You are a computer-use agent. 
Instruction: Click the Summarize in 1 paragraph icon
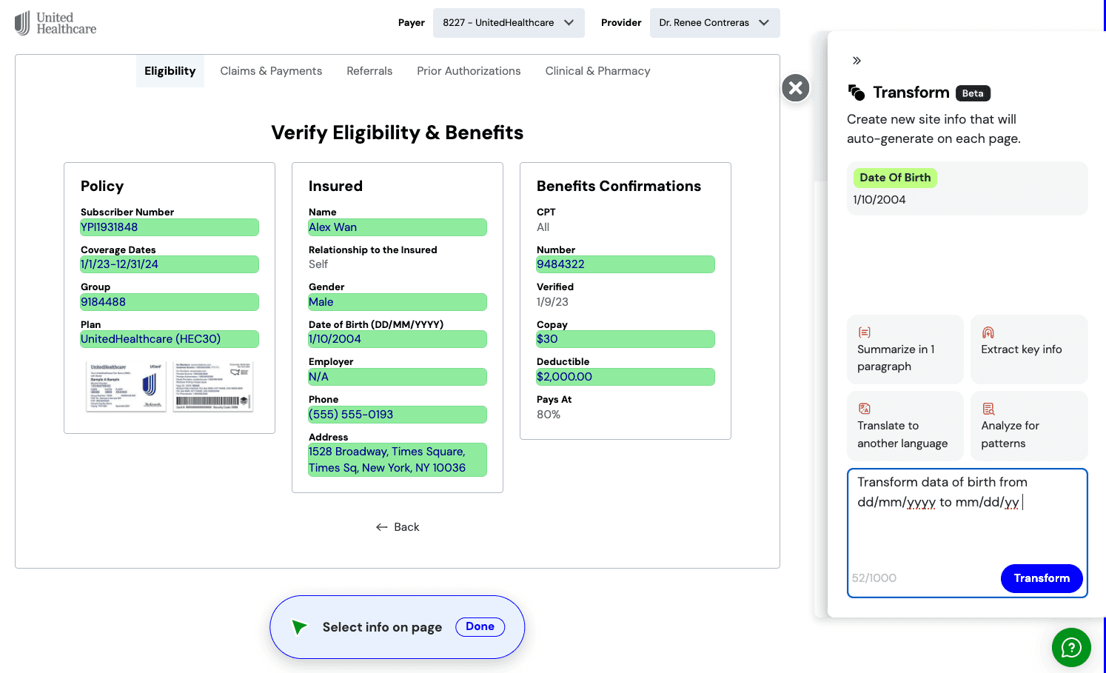(x=864, y=332)
